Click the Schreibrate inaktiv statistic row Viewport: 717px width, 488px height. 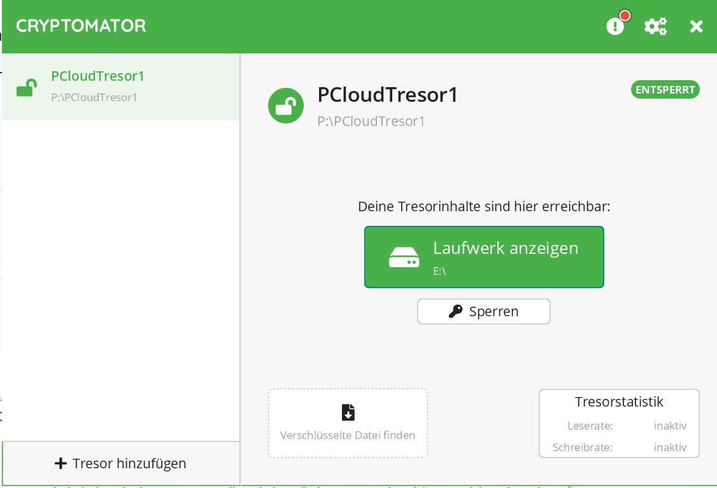(x=619, y=447)
